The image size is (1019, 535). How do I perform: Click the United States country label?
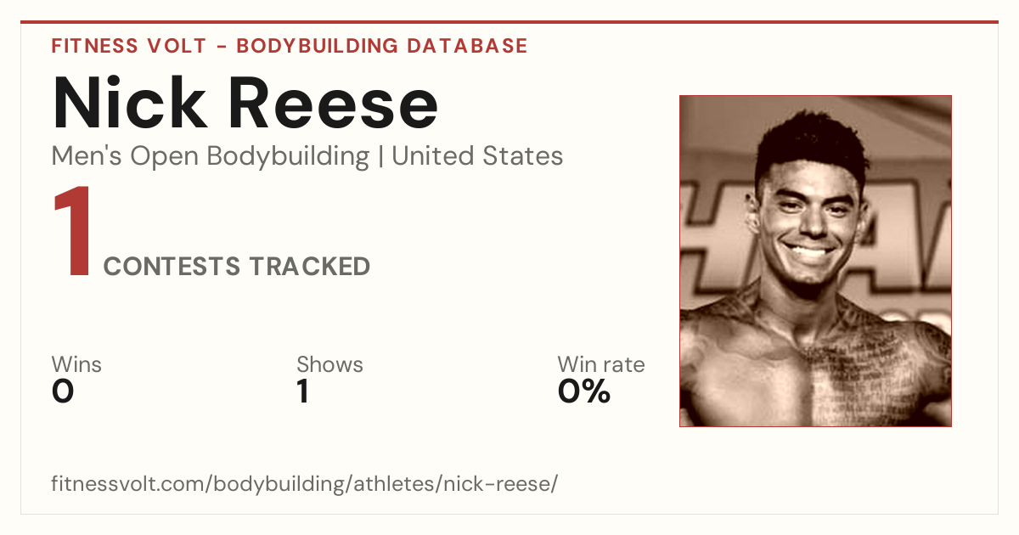tap(477, 156)
